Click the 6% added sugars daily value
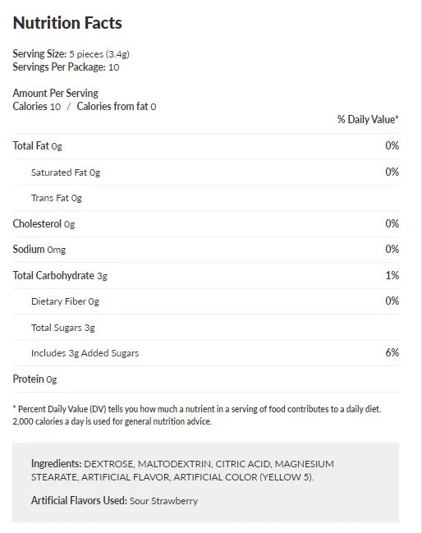Screen dimensions: 422x533 (x=392, y=352)
